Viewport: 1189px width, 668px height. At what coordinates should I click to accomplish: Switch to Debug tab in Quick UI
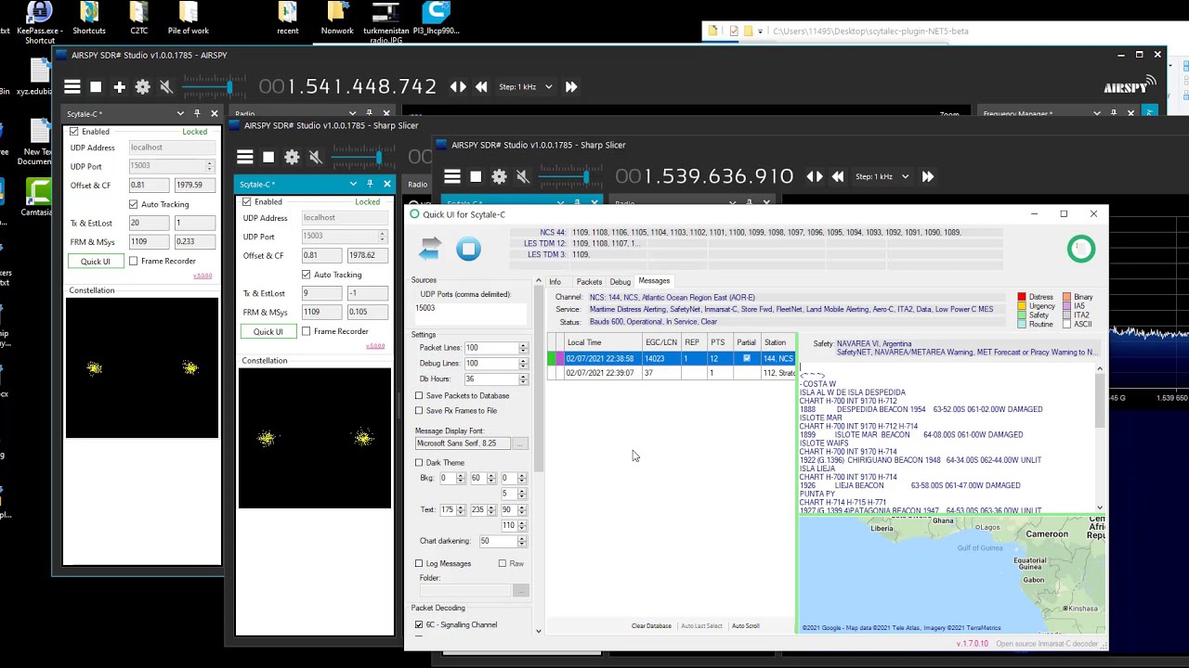620,281
